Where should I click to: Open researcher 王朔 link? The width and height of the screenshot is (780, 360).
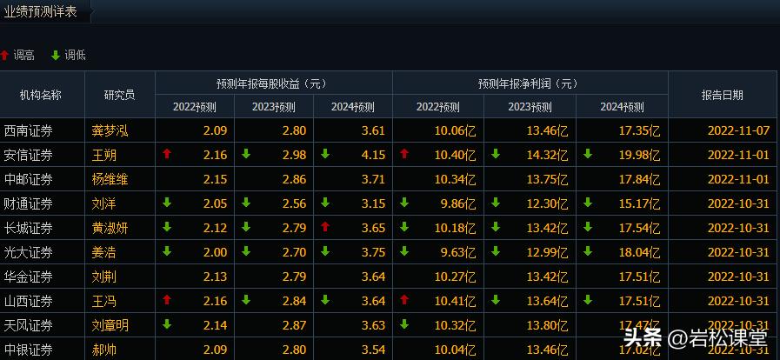click(104, 155)
